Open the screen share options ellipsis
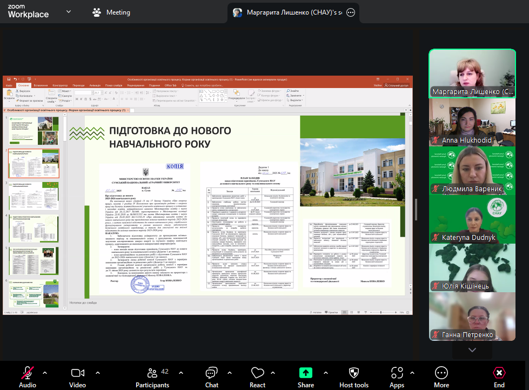Viewport: 529px width, 390px height. [350, 12]
